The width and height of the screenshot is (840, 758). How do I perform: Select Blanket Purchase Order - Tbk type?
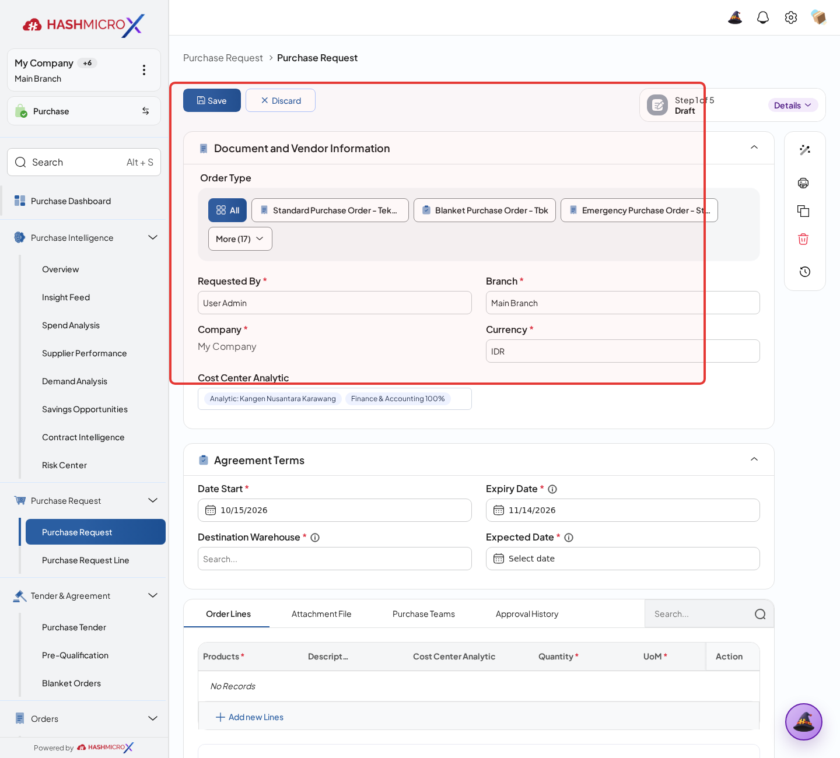[485, 210]
